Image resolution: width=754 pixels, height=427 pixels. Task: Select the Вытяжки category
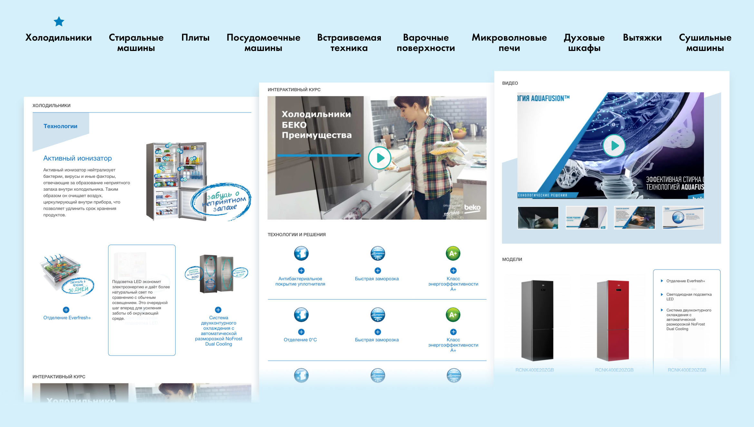[x=642, y=38]
